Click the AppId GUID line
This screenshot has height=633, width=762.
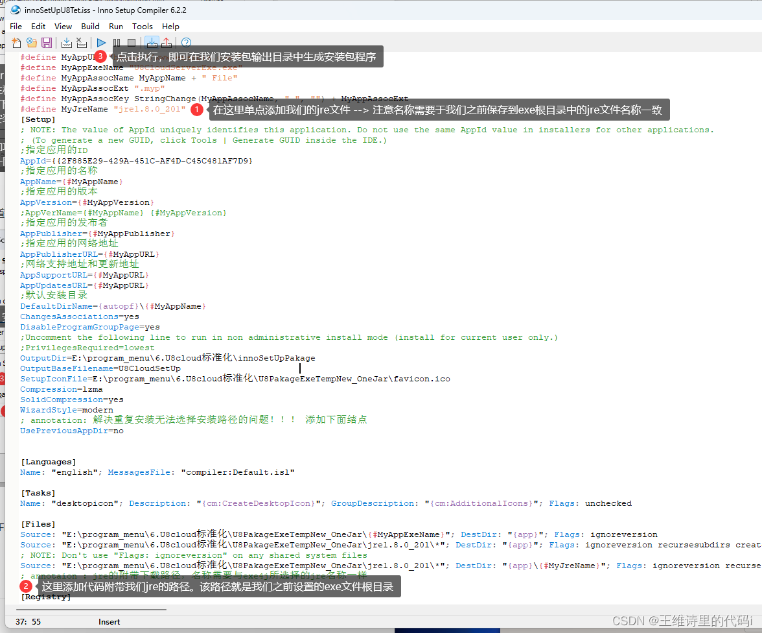point(136,161)
